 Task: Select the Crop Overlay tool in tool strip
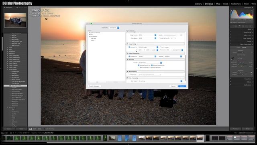(x=232, y=26)
